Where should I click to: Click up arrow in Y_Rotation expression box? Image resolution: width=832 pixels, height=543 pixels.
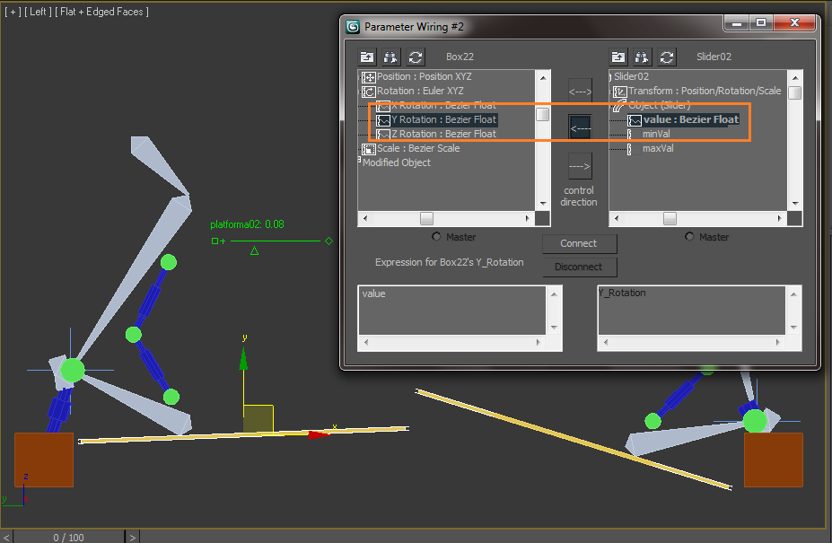pos(793,294)
